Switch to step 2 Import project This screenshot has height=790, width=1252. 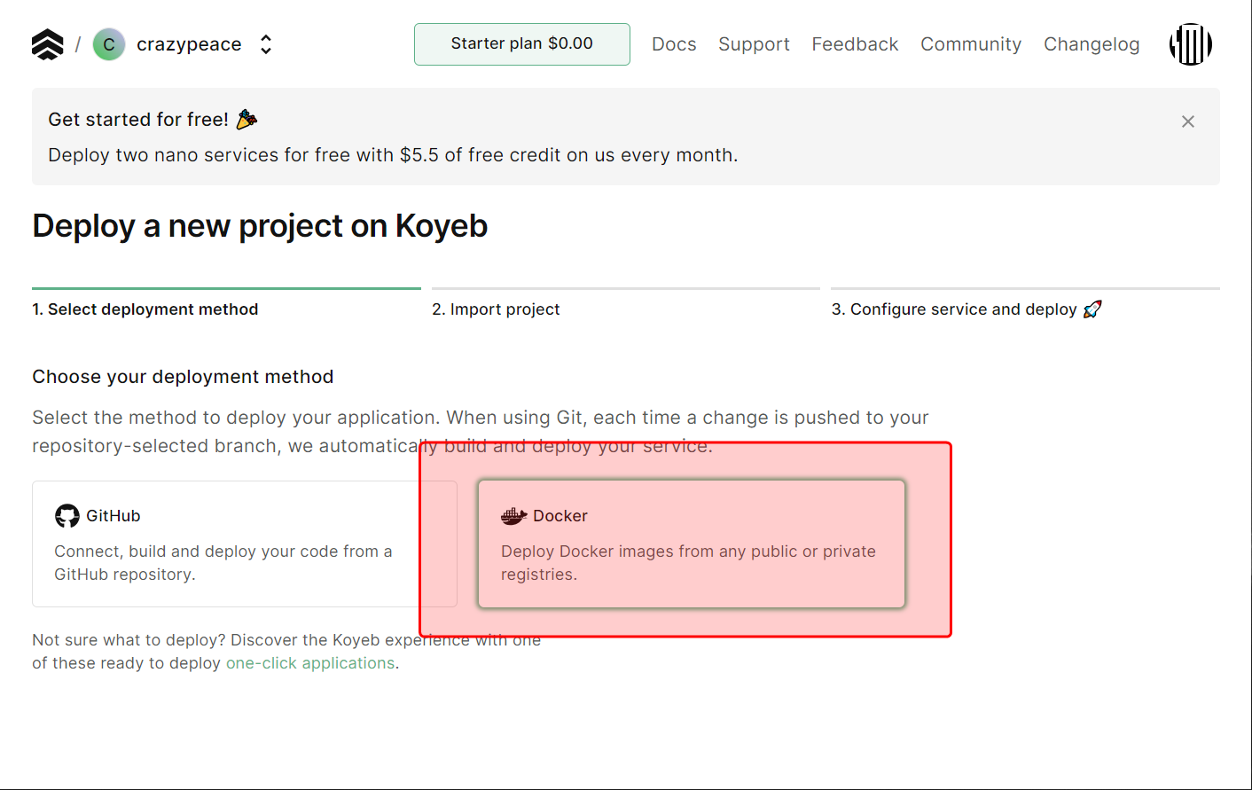(496, 309)
